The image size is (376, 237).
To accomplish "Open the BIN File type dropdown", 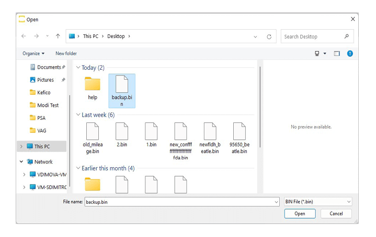I will click(317, 202).
